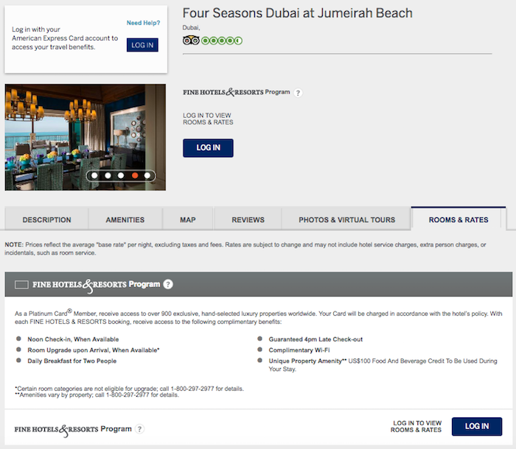Screen dimensions: 516x449
Task: Click Fine Hotels & Resorts logo in bottom row
Action: [x=73, y=429]
